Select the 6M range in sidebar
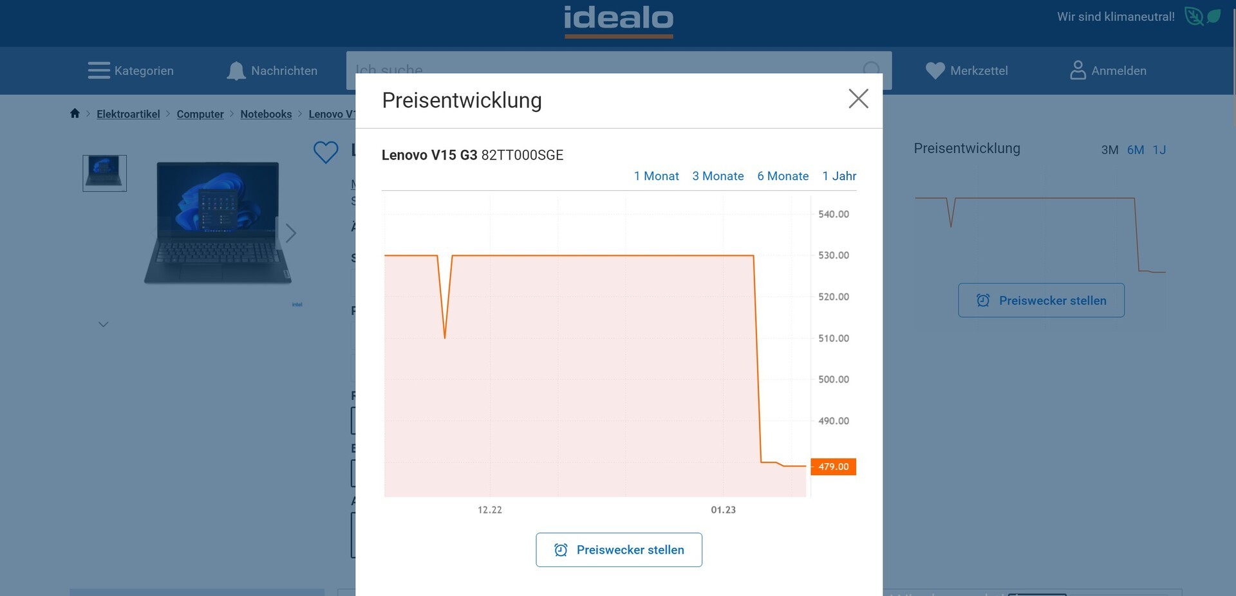Viewport: 1236px width, 596px height. tap(1135, 150)
